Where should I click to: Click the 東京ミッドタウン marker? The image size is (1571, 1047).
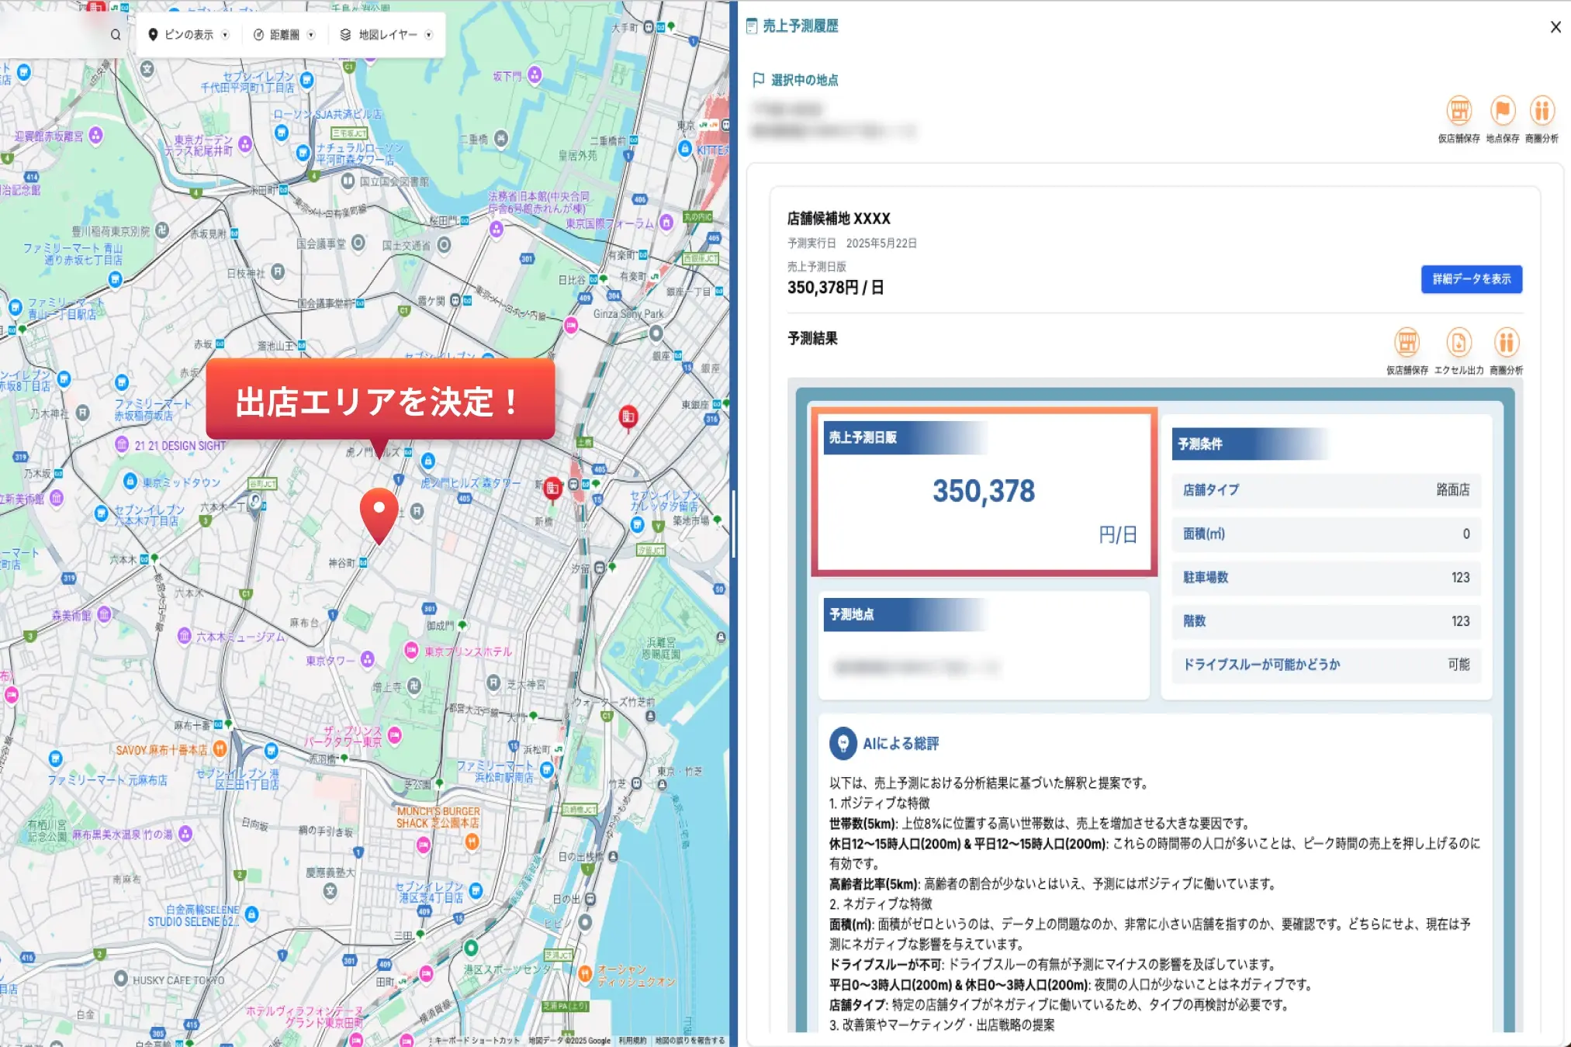click(x=130, y=482)
